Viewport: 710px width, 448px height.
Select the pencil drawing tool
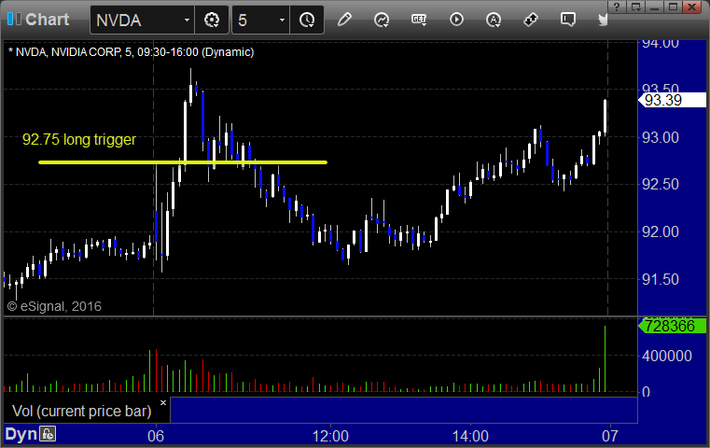[x=344, y=20]
